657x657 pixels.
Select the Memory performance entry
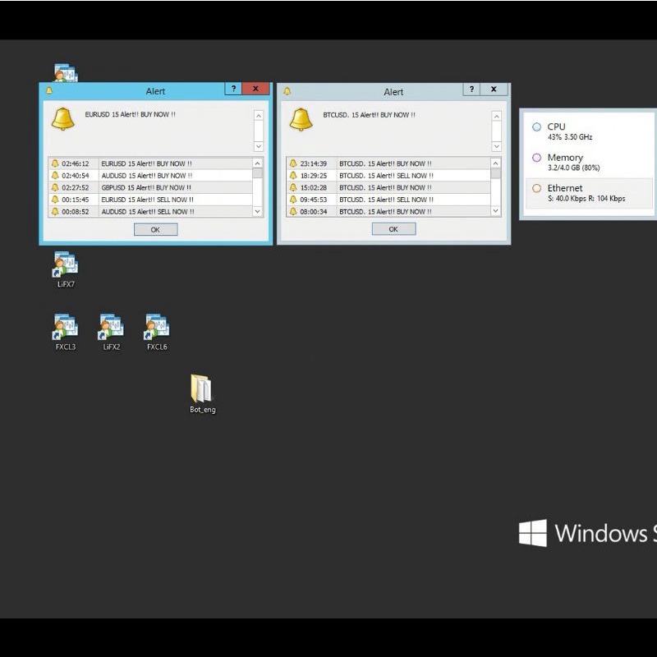pos(587,162)
